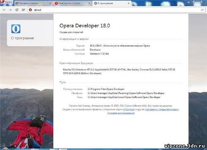Go forward with the Forward arrow
The height and width of the screenshot is (150, 207).
(10, 10)
